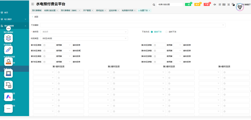Viewport: 251px width, 120px height.
Task: Click the 预付费展厅 user name
Action: [246, 5]
